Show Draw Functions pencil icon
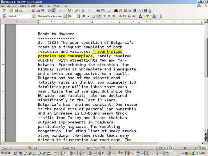208x156 pixels. pyautogui.click(x=110, y=11)
